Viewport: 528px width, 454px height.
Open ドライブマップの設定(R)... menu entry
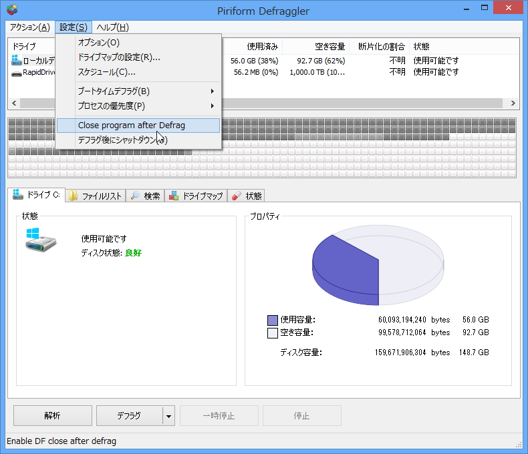tap(138, 57)
